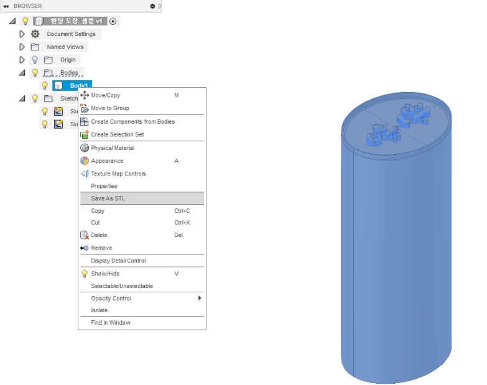The width and height of the screenshot is (487, 385).
Task: Click the Physical Material icon
Action: pyautogui.click(x=85, y=148)
